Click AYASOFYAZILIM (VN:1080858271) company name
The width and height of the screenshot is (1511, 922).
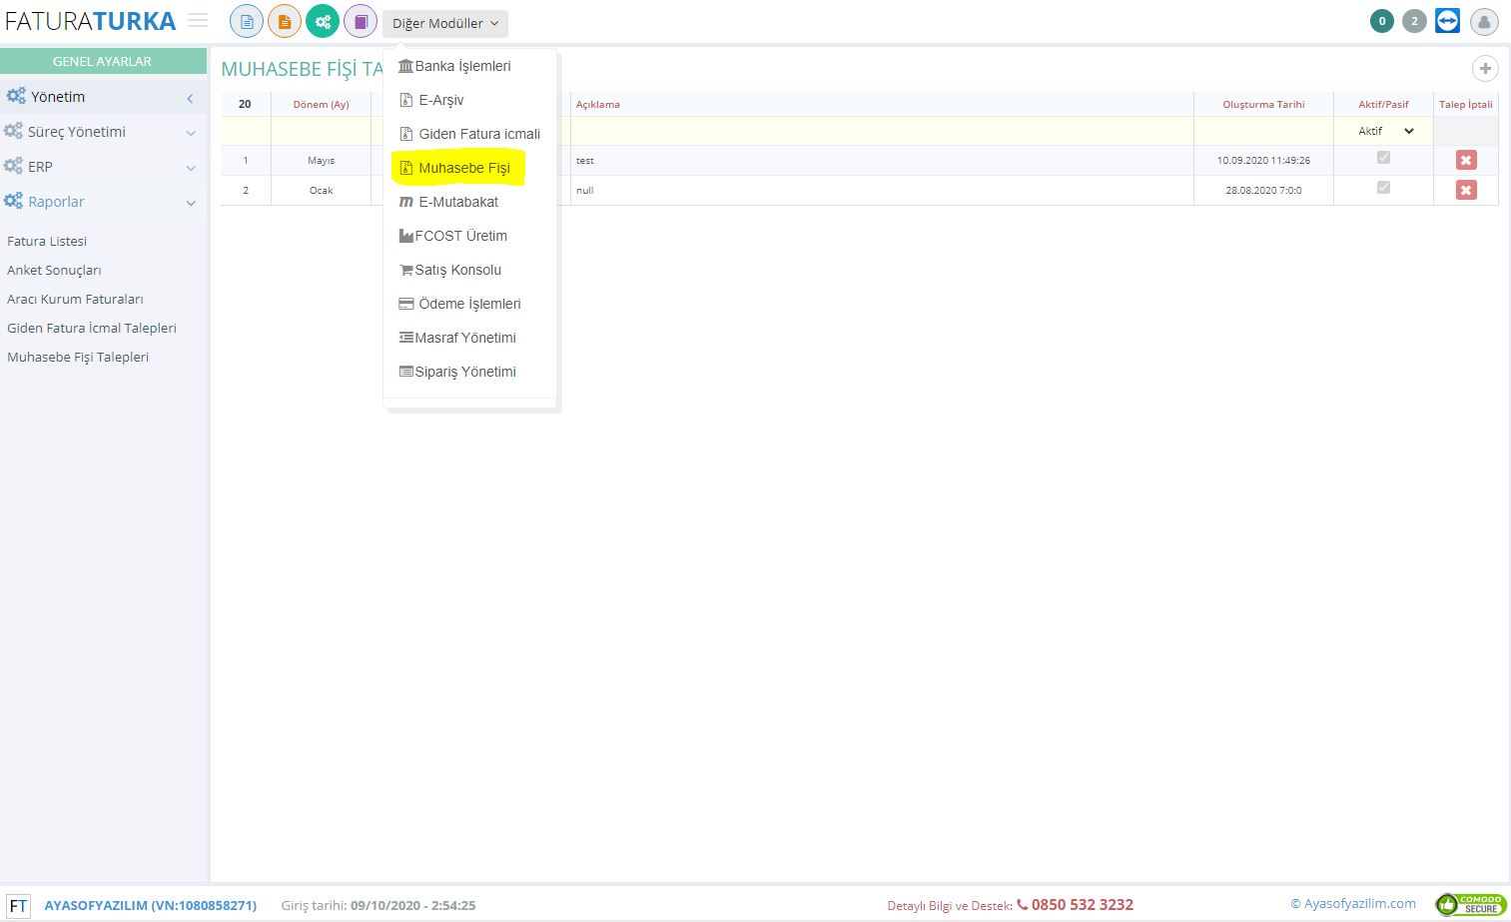[151, 906]
